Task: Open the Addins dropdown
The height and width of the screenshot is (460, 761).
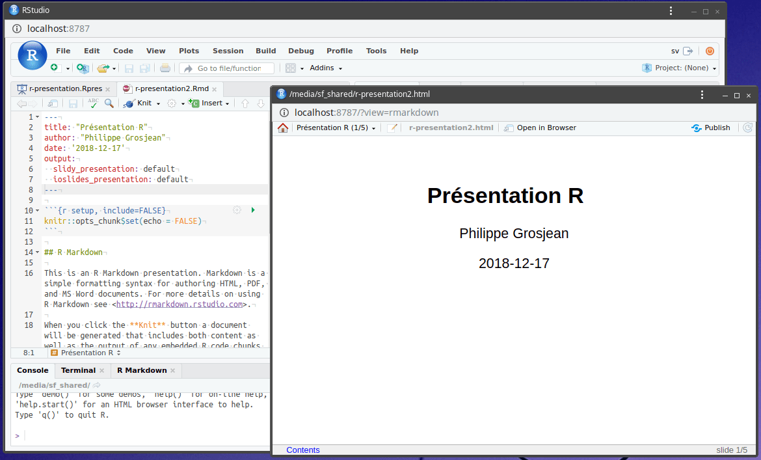Action: (x=326, y=68)
